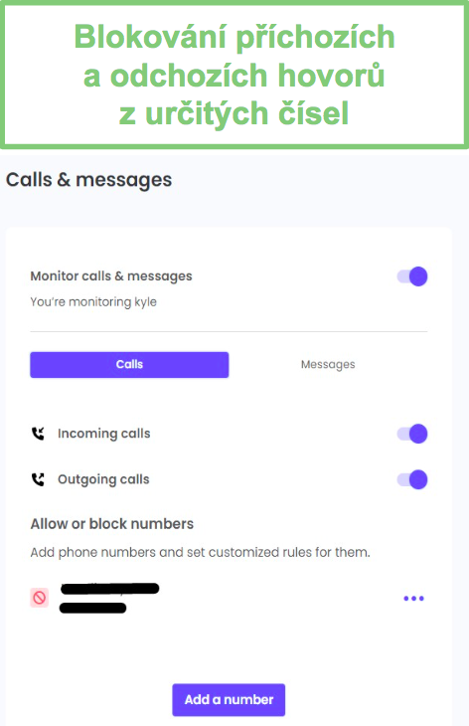Screen dimensions: 469x726
Task: Switch to the Messages tab
Action: point(328,364)
